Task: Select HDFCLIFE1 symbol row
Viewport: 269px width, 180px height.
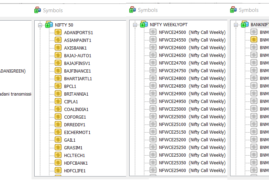Action: pyautogui.click(x=75, y=171)
